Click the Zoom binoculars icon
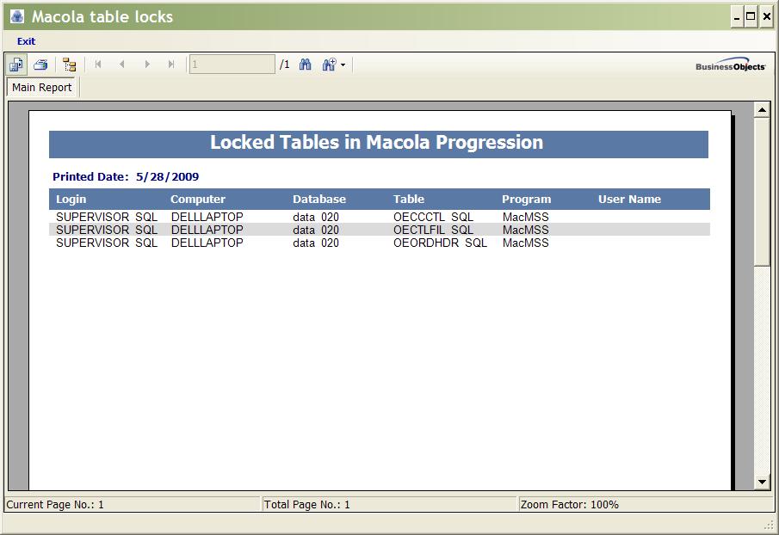 (x=329, y=64)
